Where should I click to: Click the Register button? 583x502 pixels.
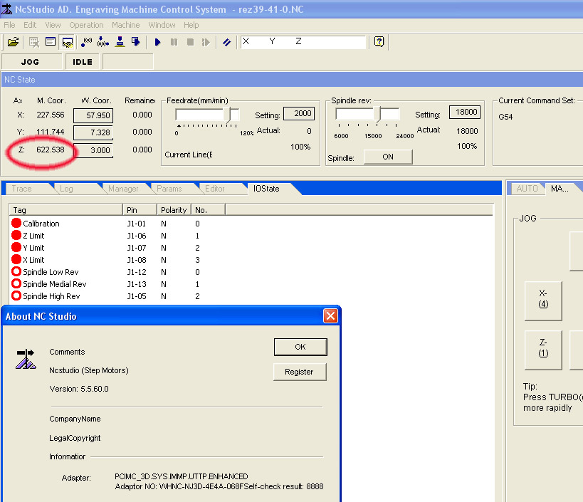(x=300, y=372)
